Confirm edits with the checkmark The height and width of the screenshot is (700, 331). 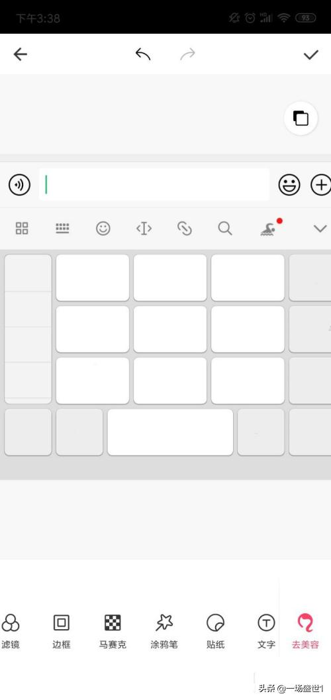coord(311,54)
